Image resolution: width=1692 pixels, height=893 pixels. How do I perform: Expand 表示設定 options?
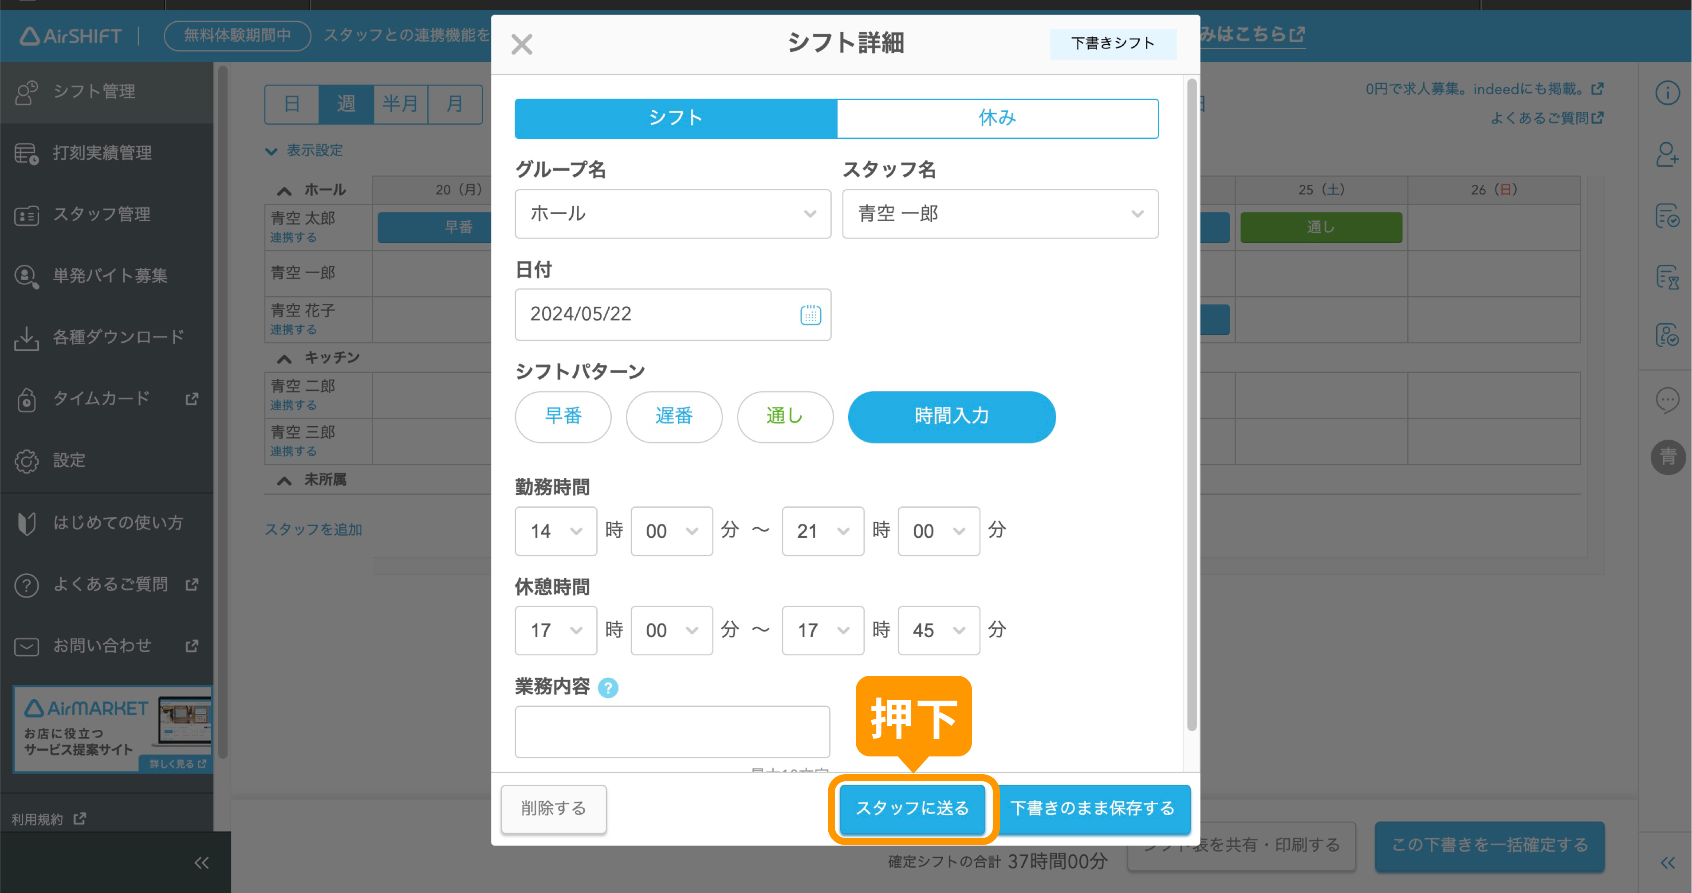(304, 150)
